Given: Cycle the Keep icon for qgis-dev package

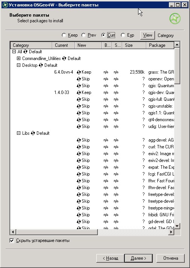Looking at the screenshot, I should coord(79,92).
